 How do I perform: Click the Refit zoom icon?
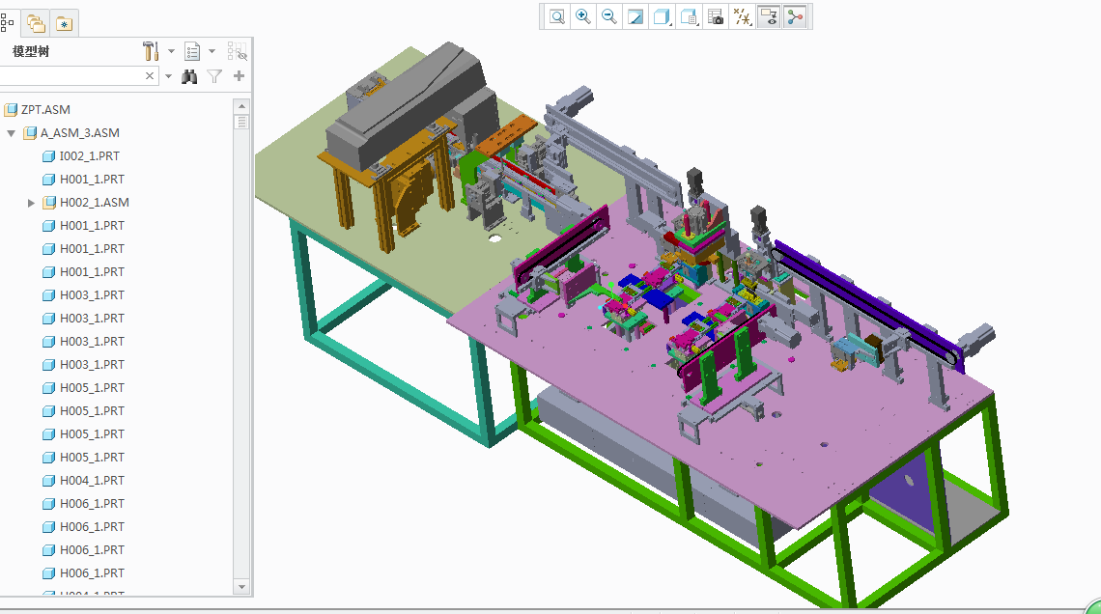pos(557,16)
